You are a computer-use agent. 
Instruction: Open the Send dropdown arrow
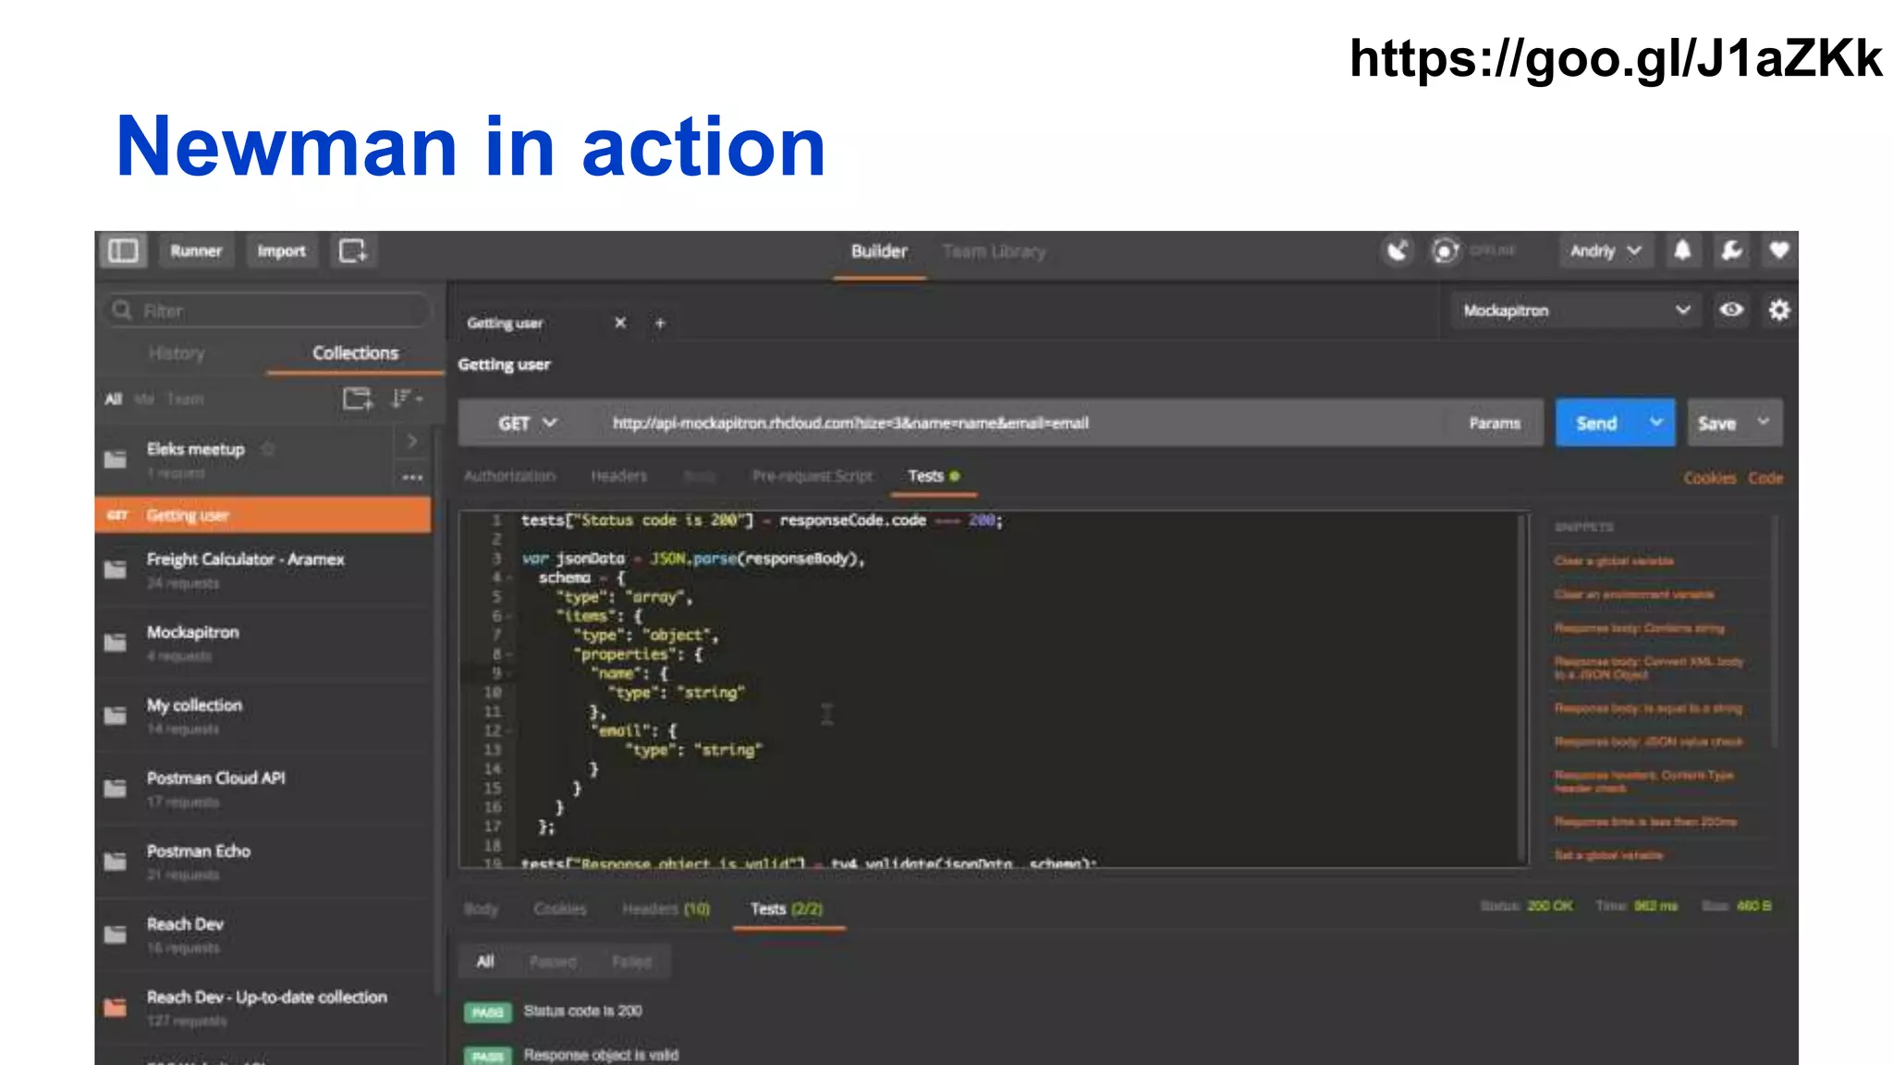tap(1656, 422)
